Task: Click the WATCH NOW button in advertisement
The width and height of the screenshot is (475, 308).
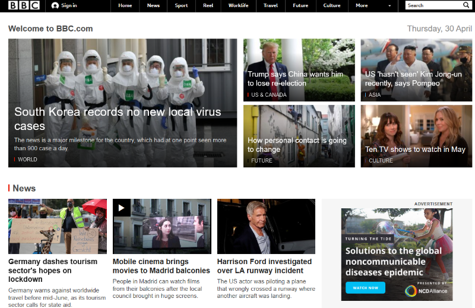Action: tap(365, 288)
